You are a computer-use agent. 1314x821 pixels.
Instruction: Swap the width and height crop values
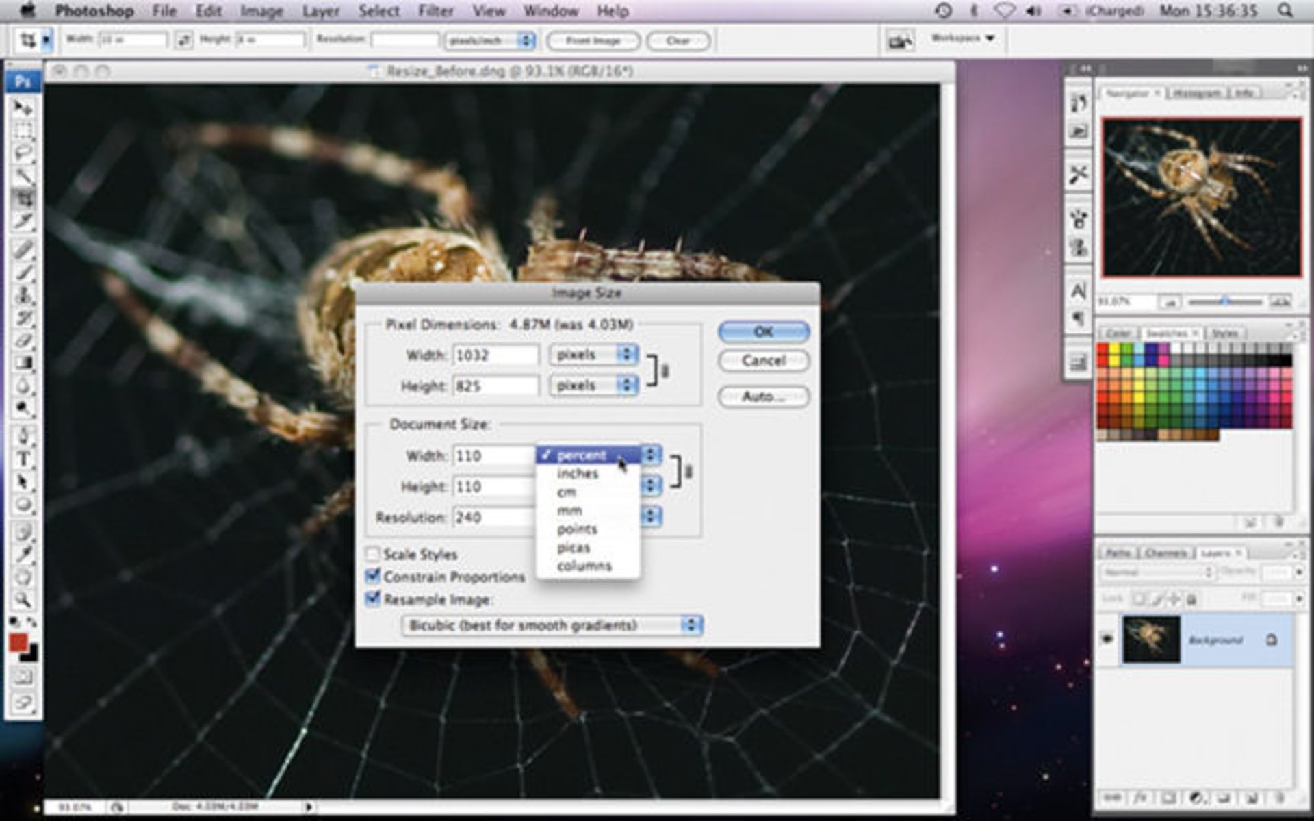pos(183,40)
